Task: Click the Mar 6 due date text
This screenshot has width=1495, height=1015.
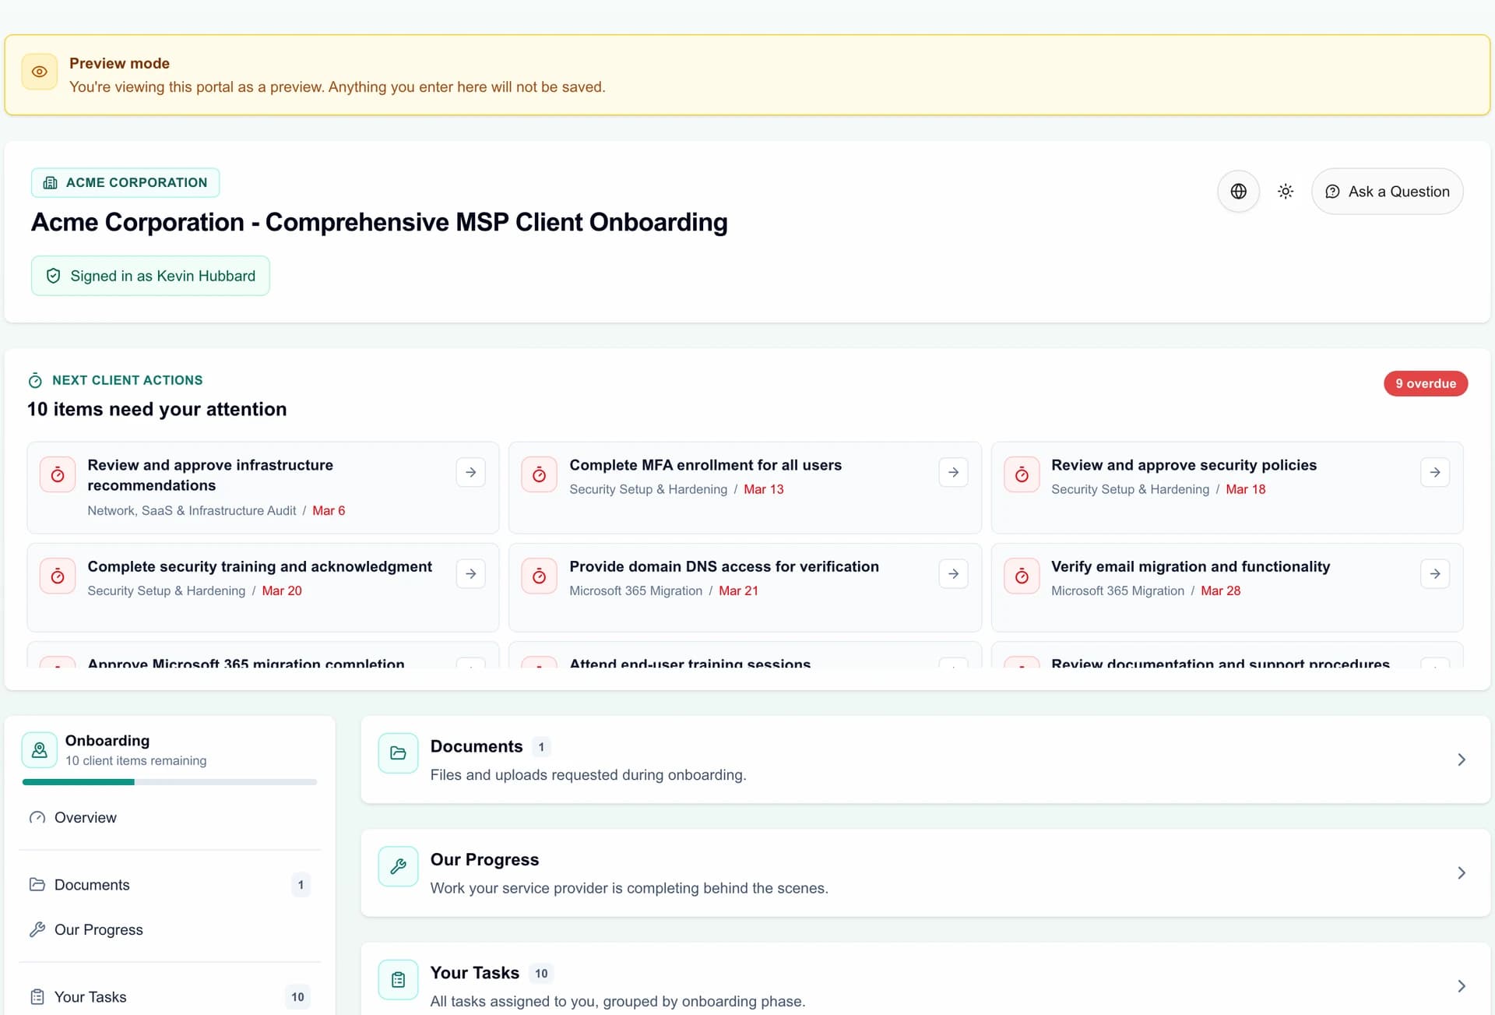Action: coord(329,511)
